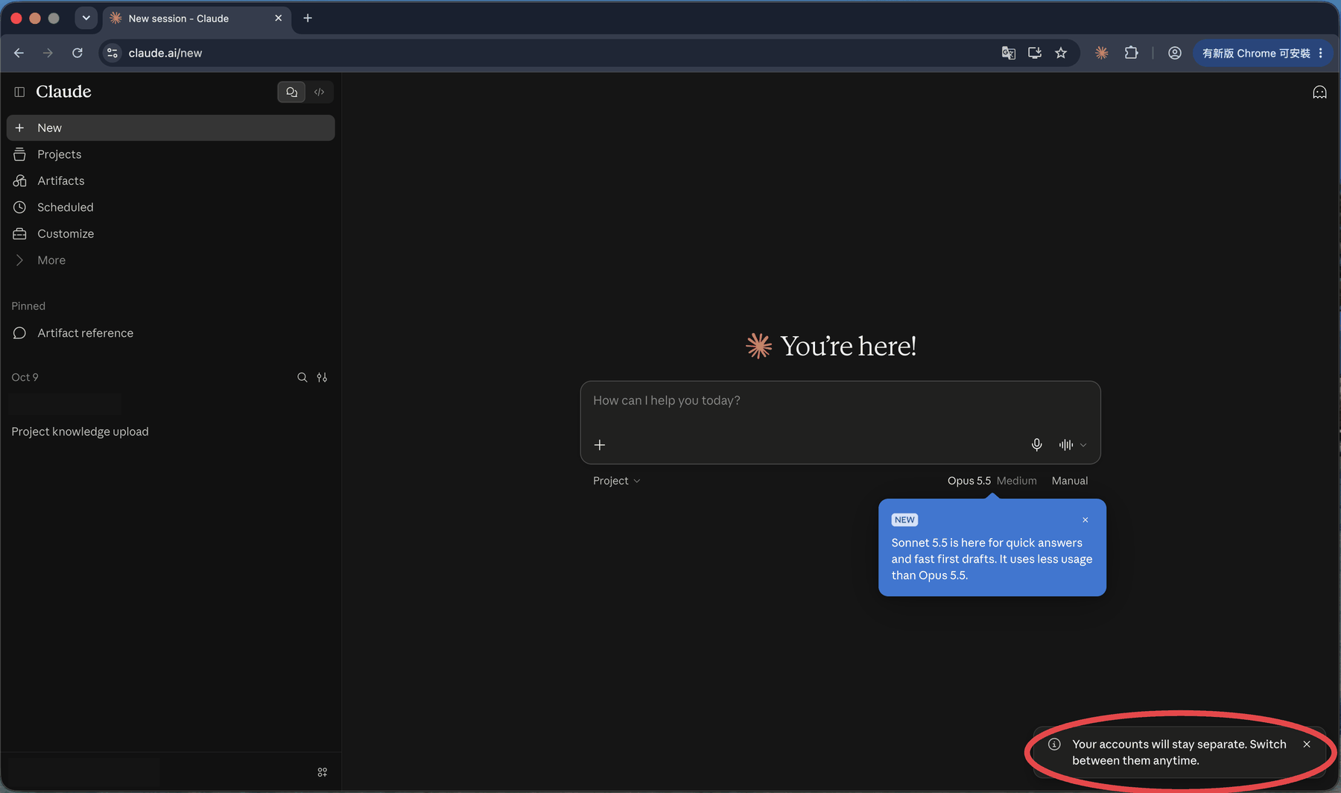Screen dimensions: 1341x793
Task: Click the Chrome update available button
Action: point(1262,53)
